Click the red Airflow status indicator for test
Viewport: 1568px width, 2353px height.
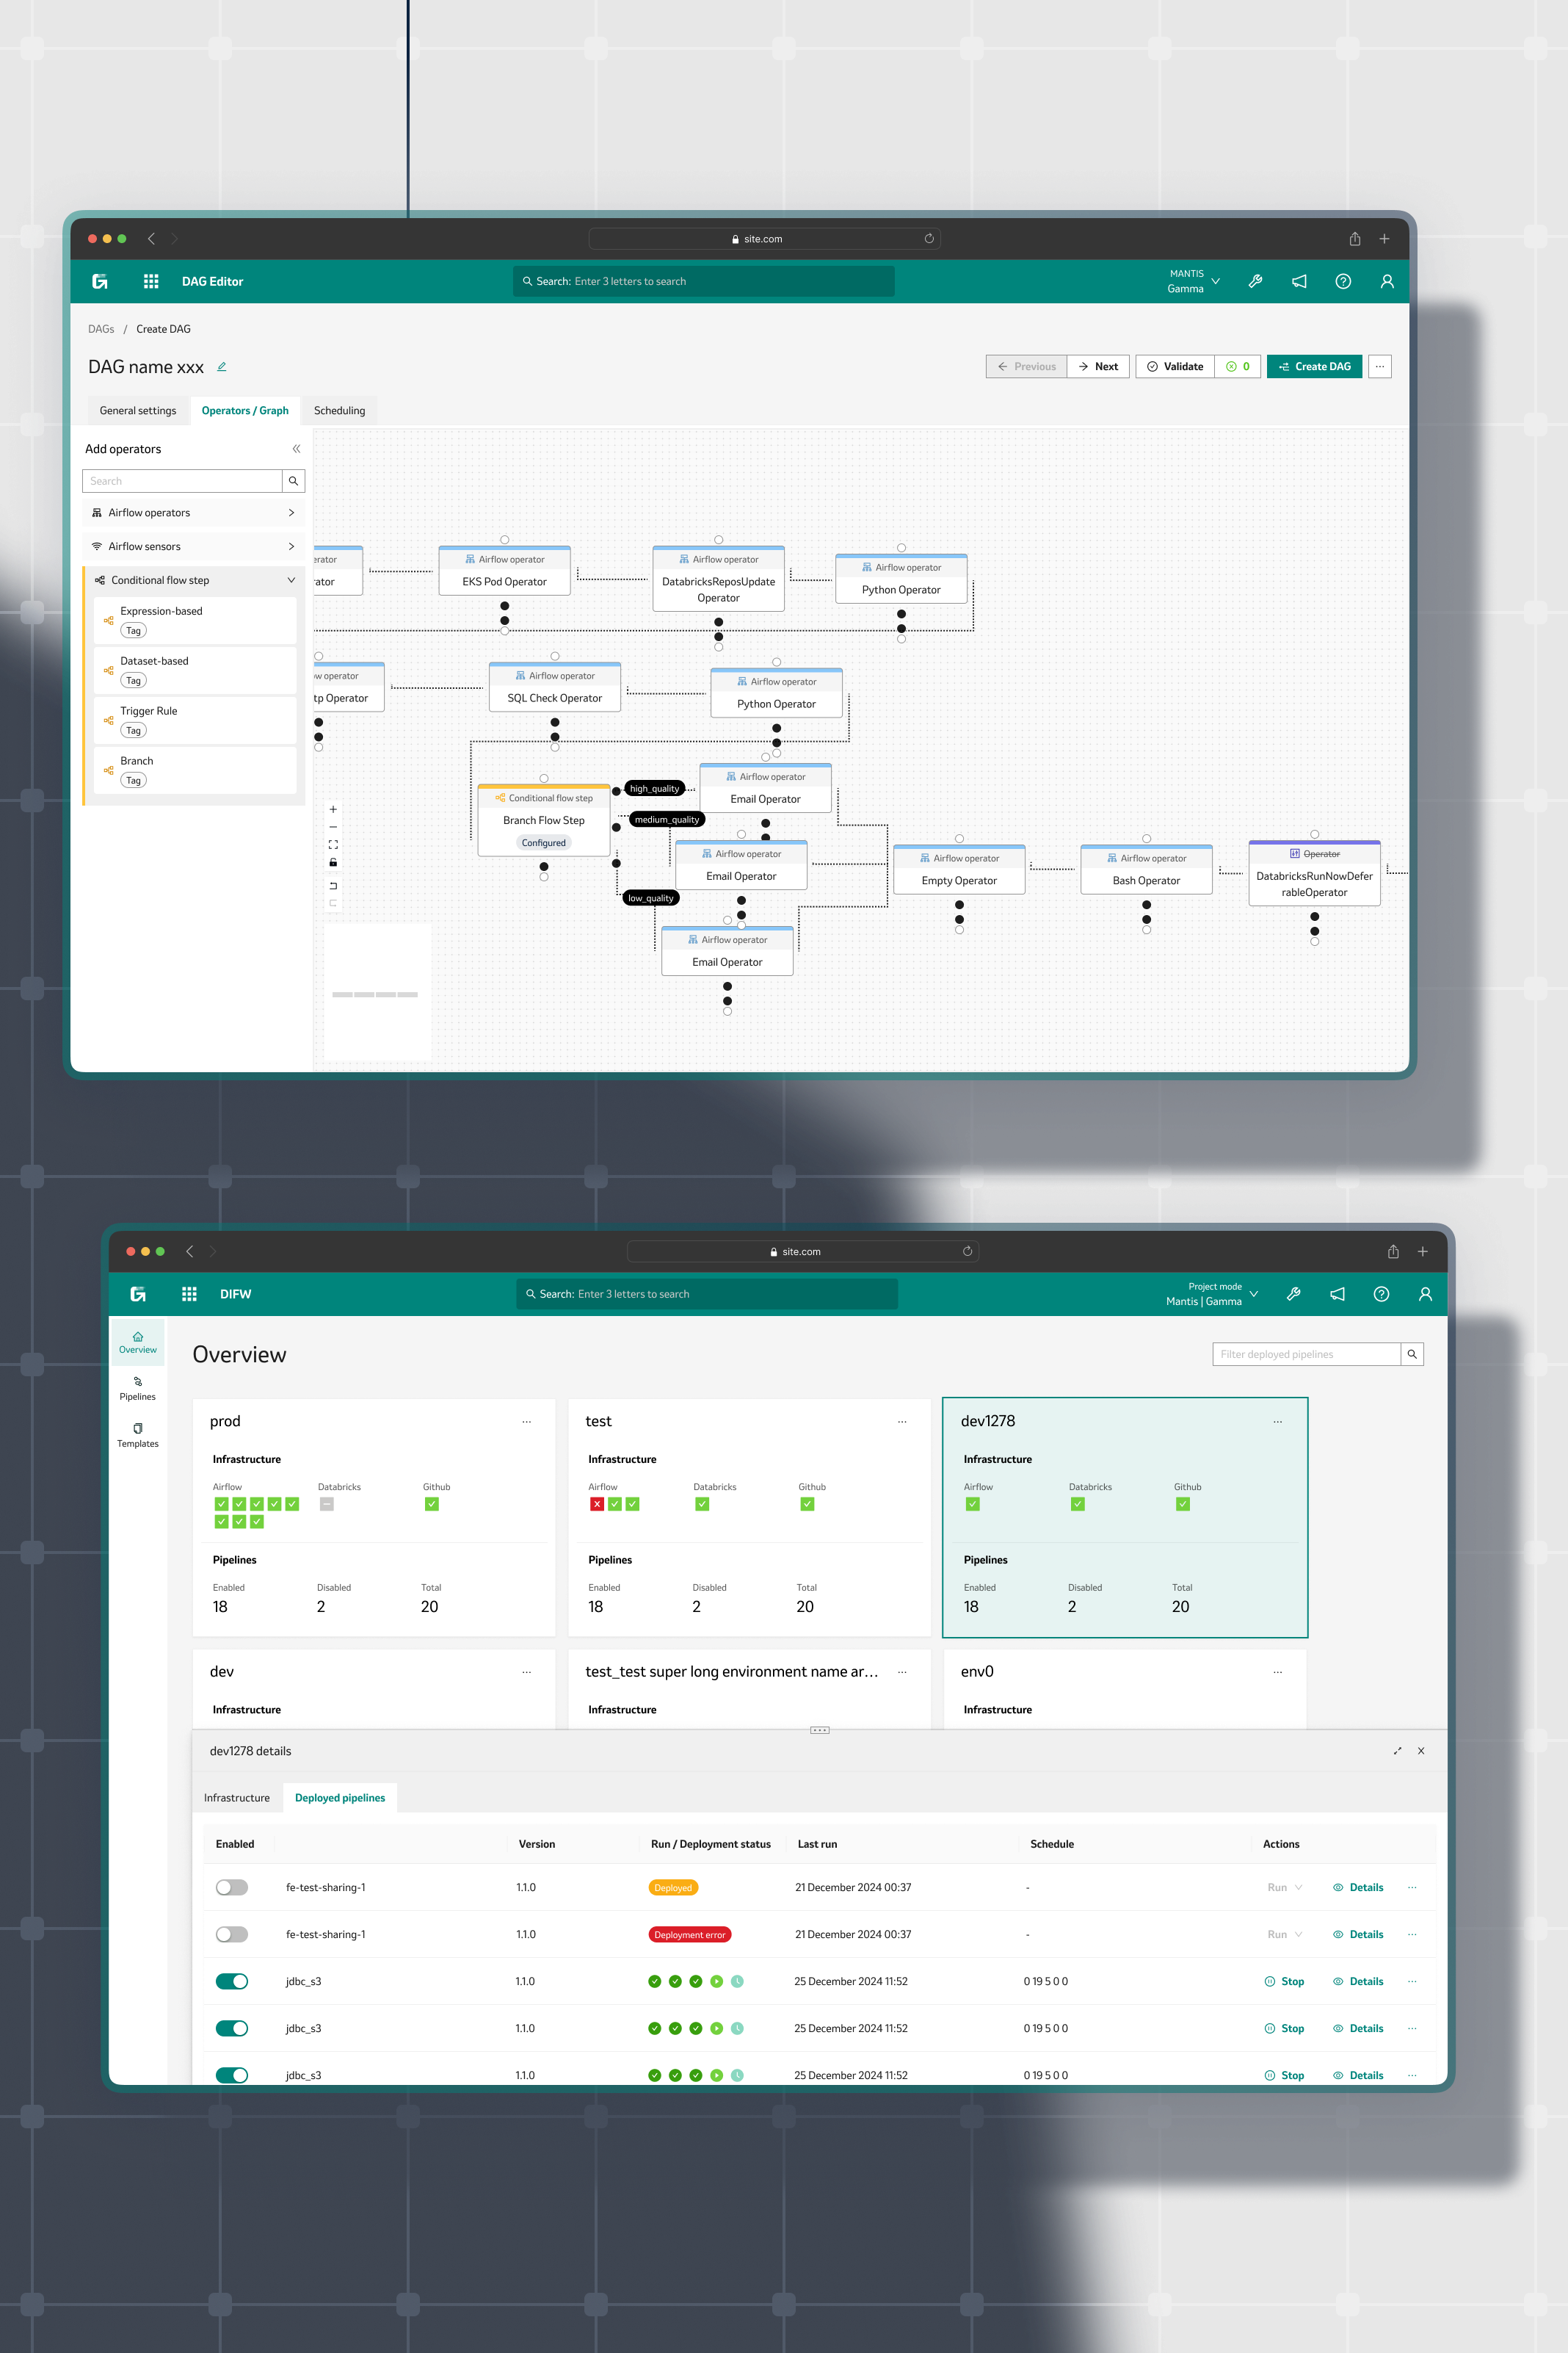(596, 1503)
